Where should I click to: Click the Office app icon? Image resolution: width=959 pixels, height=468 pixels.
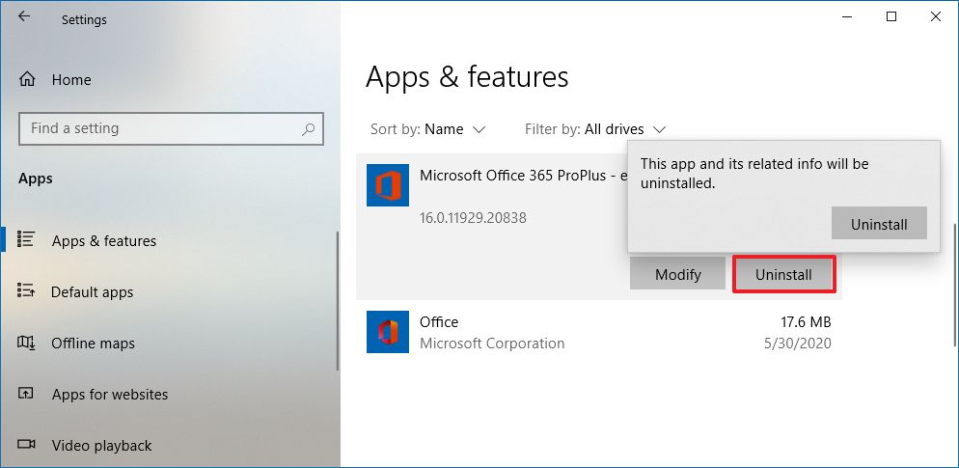click(388, 332)
